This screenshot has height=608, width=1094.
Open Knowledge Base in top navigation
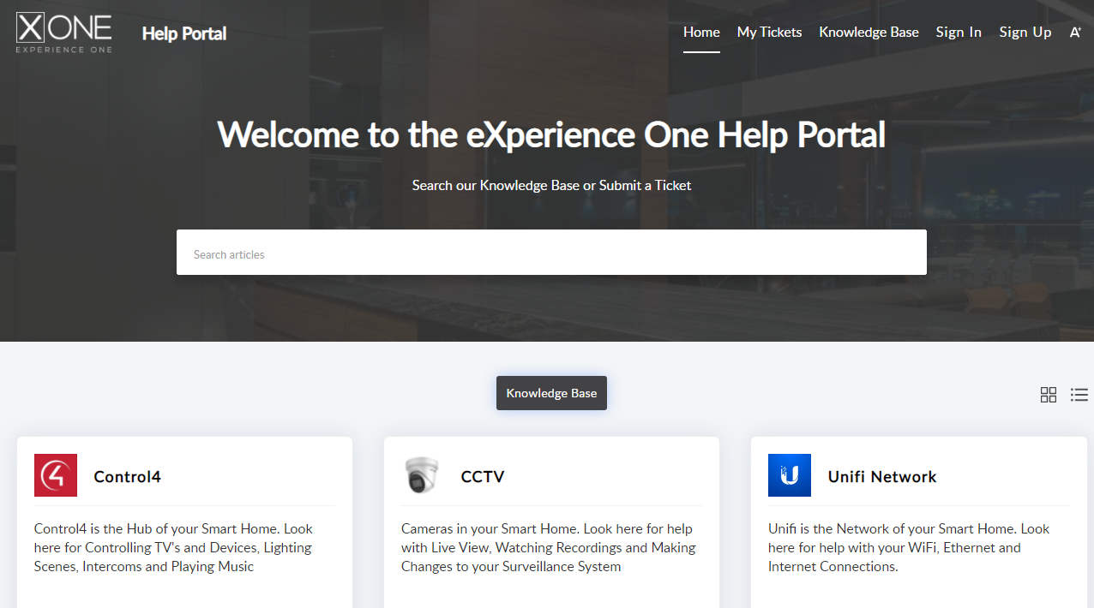[869, 33]
